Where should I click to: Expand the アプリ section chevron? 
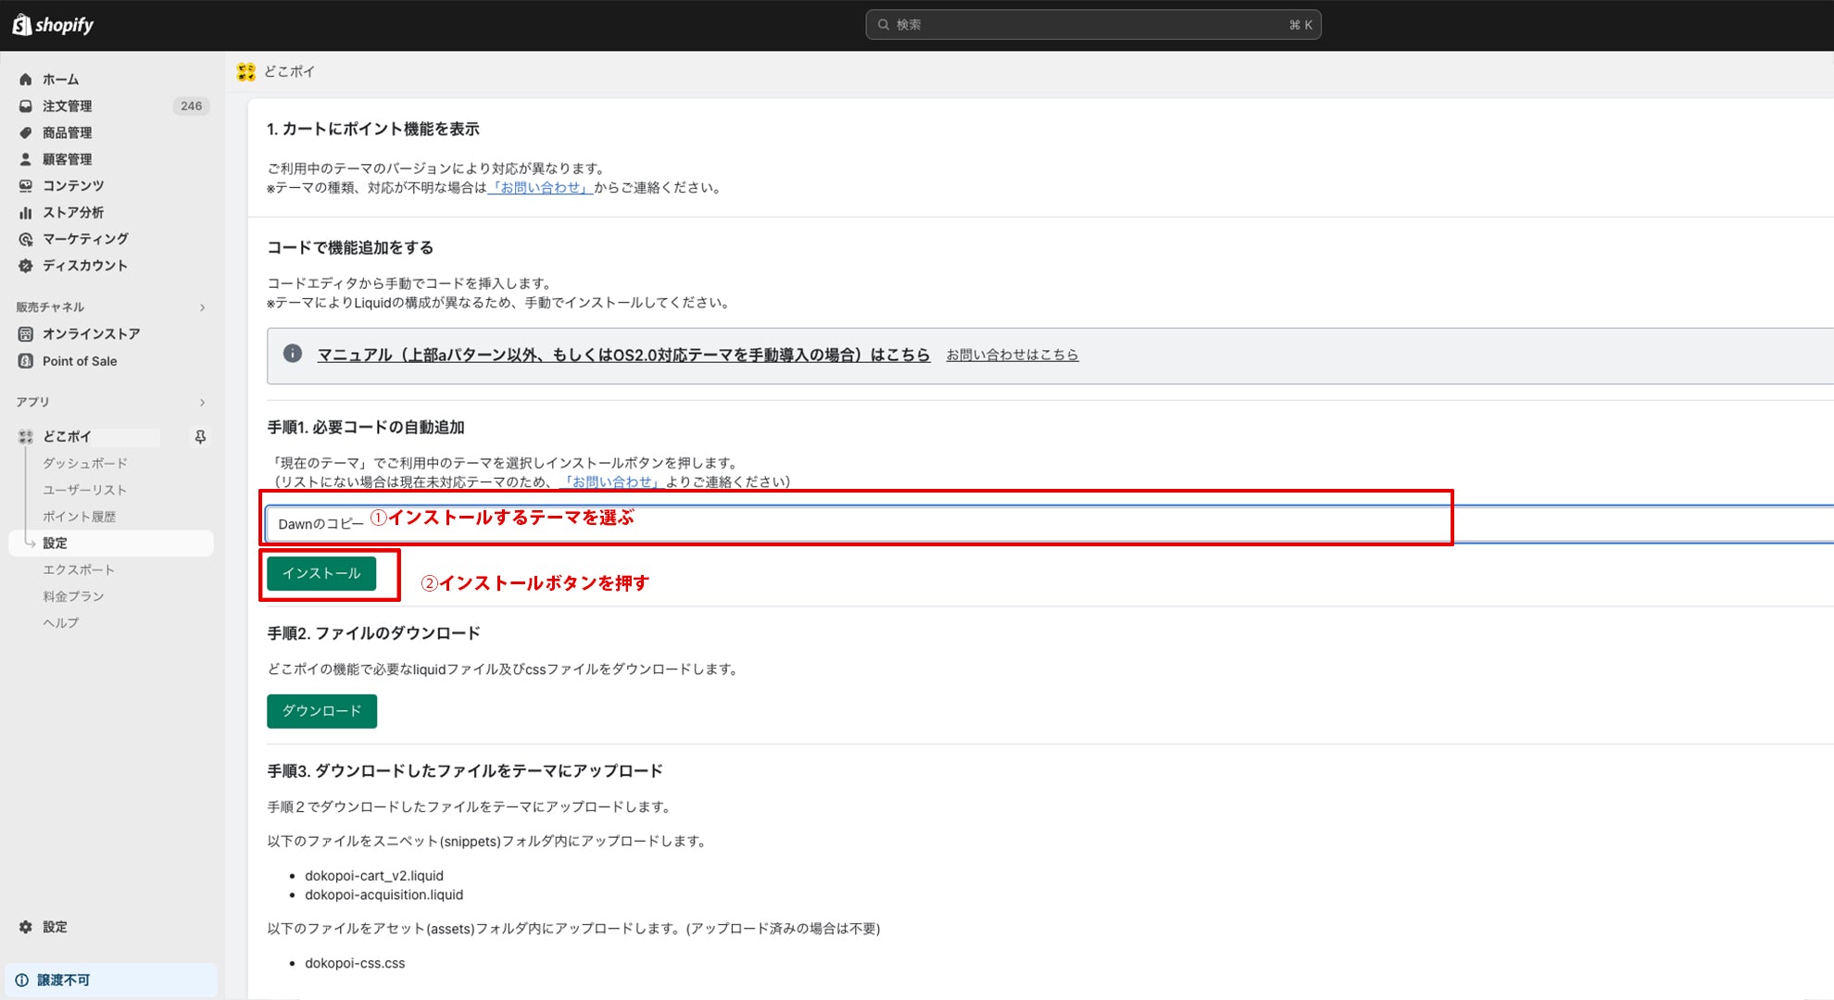pos(202,403)
